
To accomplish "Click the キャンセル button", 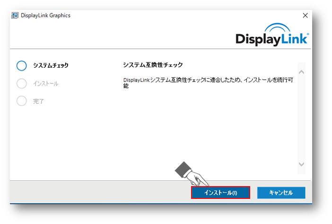I will click(x=281, y=192).
